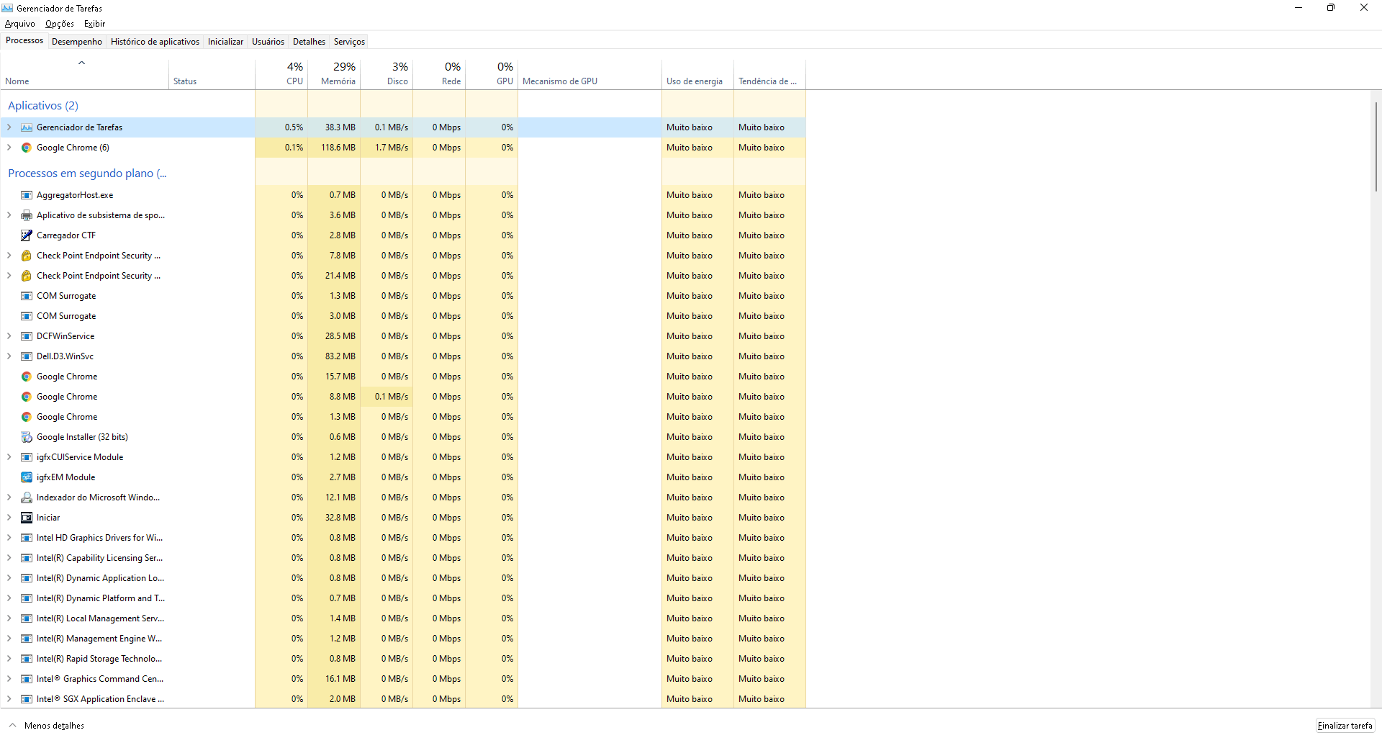Click the Carregador CTF pen icon
1382x743 pixels.
(x=27, y=235)
